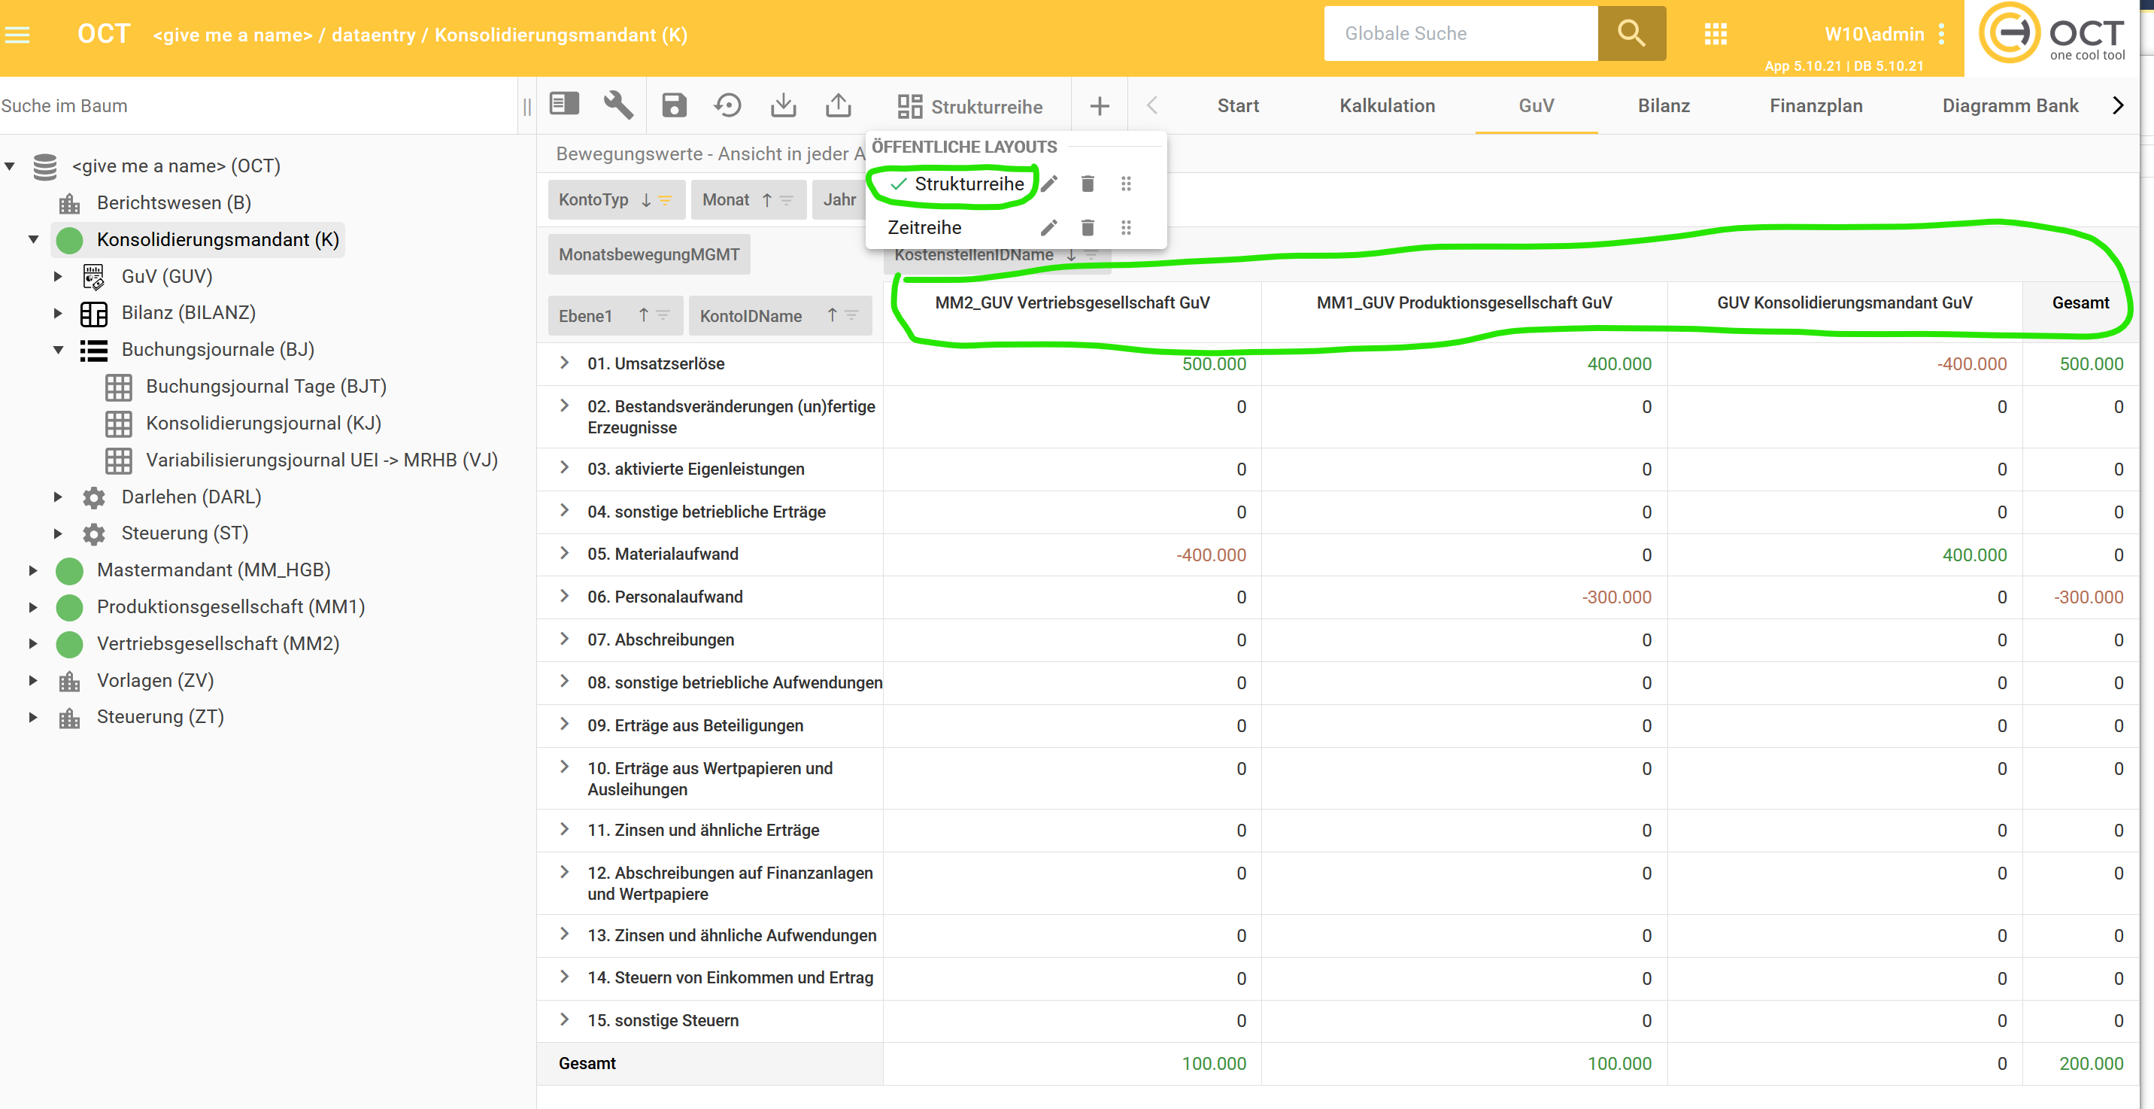Click the hamburger menu icon
The image size is (2154, 1109).
pos(17,35)
